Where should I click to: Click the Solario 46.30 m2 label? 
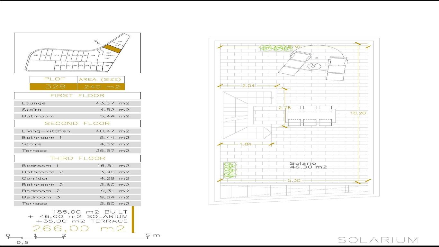pyautogui.click(x=308, y=165)
